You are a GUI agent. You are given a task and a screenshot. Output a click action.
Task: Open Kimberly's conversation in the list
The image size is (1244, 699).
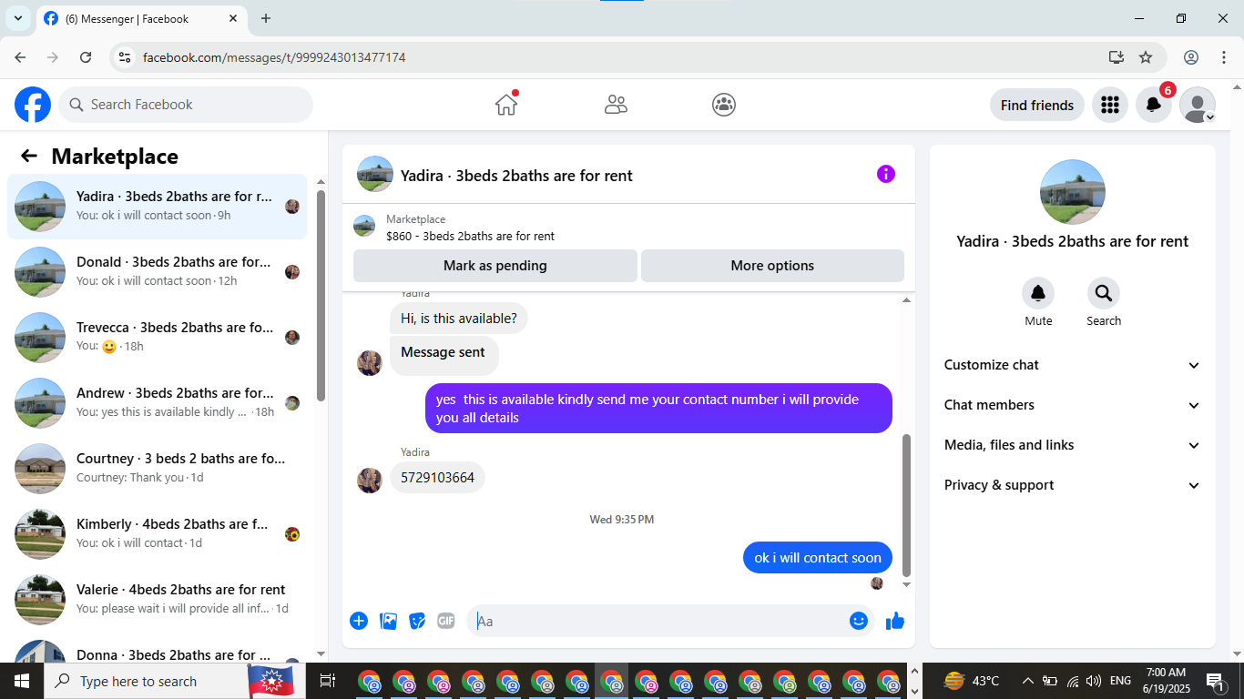coord(158,534)
